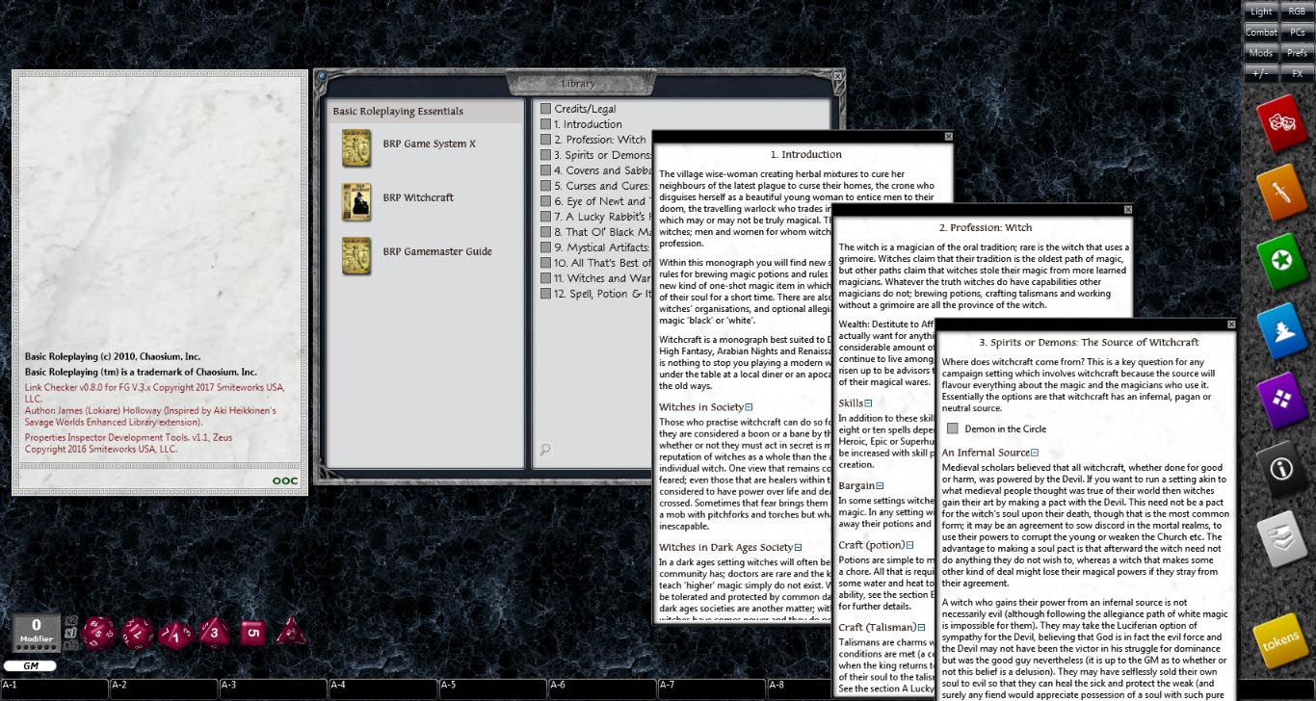Select the dagger Items icon in the sidebar
This screenshot has width=1316, height=701.
(1283, 191)
